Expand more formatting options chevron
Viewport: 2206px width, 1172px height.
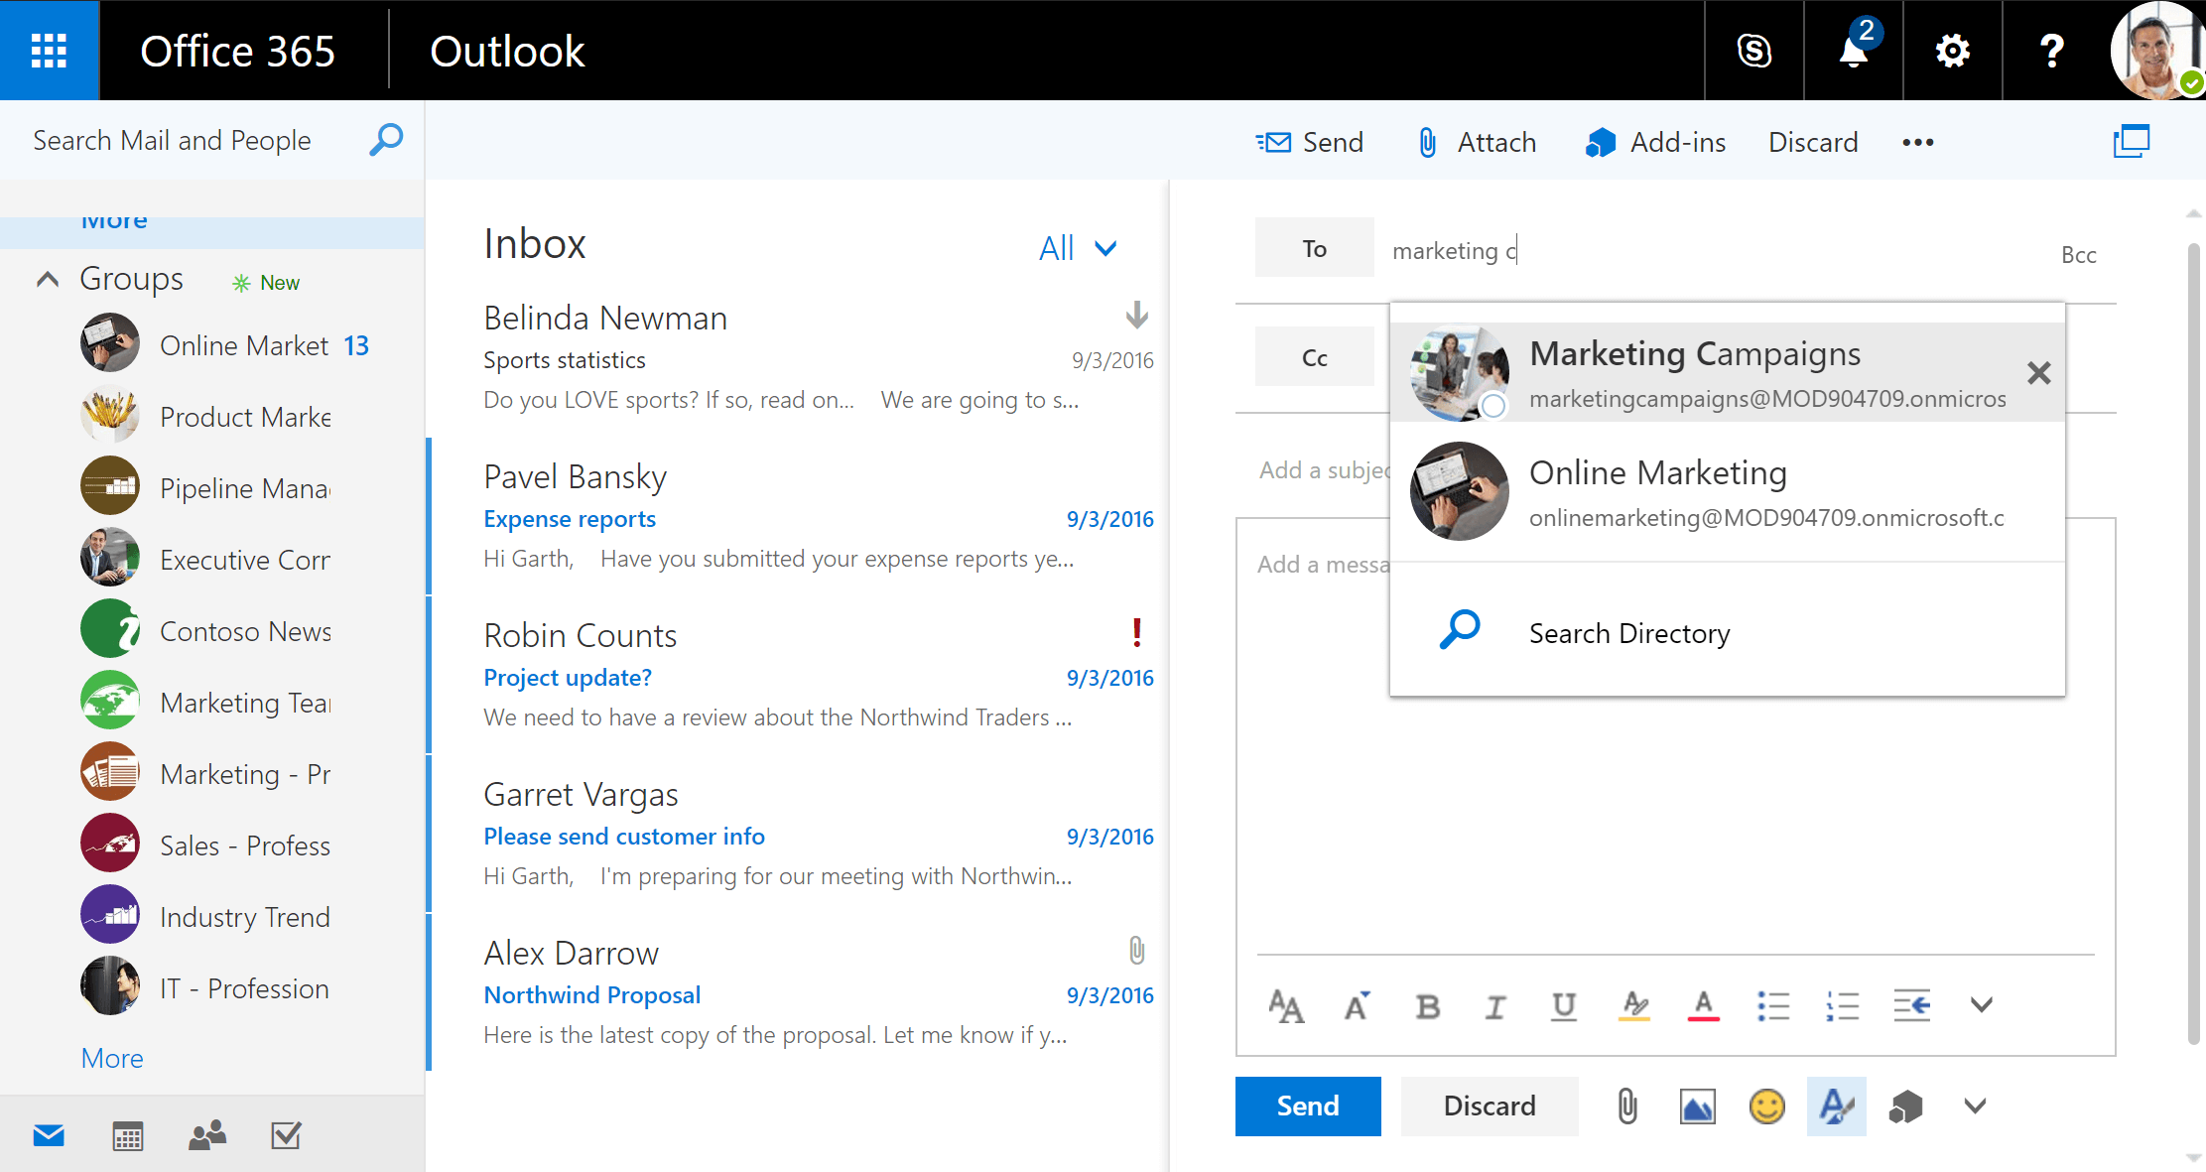(1981, 1005)
